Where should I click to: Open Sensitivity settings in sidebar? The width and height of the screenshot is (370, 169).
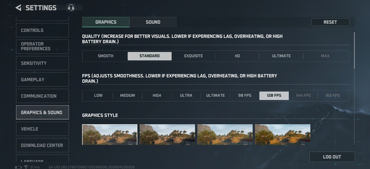[42, 63]
